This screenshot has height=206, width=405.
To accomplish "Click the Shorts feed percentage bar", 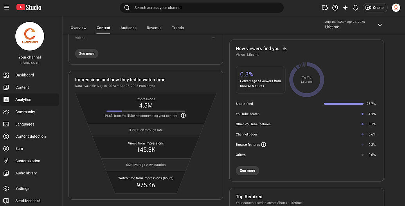I will coord(344,104).
